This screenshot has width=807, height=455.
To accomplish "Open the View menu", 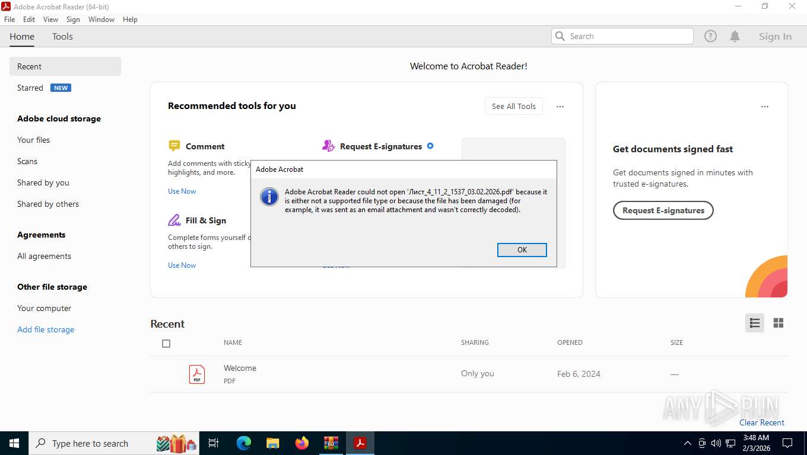I will (x=51, y=20).
